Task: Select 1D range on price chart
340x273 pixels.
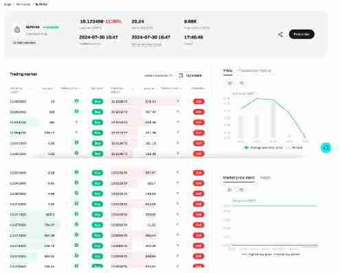Action: [x=229, y=83]
